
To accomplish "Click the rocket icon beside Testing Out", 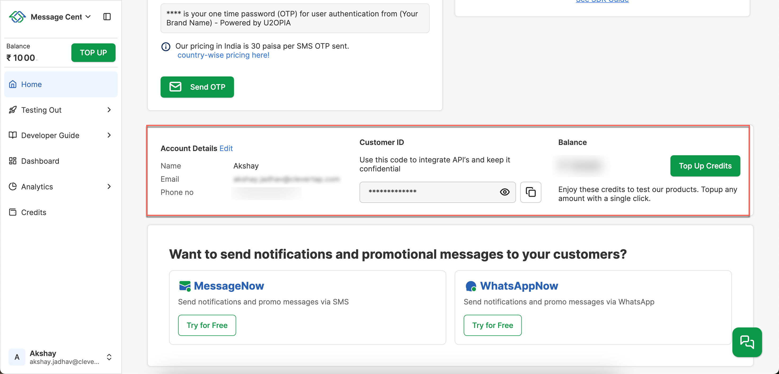I will [x=13, y=110].
